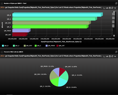The width and height of the screenshot is (118, 95).
Task: Click the QM_A y-axis label
Action: click(x=9, y=19)
